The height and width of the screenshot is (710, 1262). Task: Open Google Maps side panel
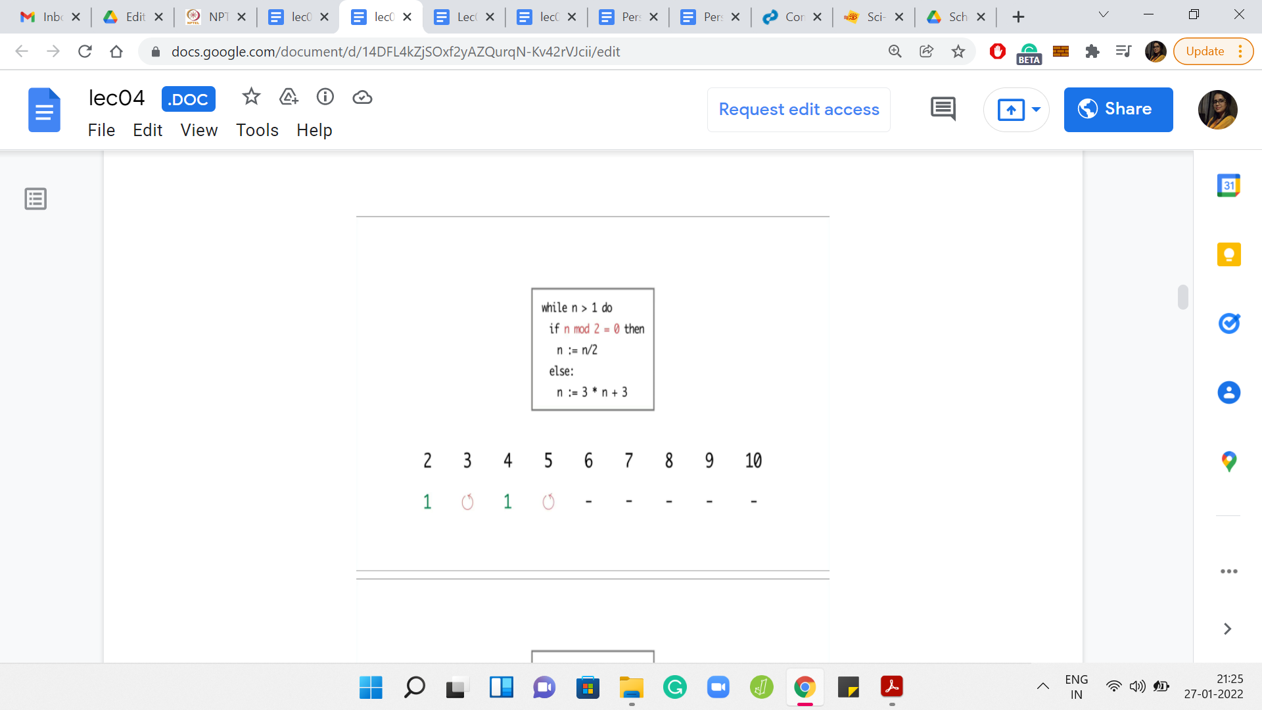click(1228, 461)
